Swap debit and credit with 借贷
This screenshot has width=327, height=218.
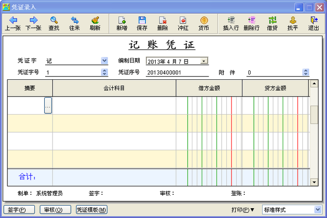point(272,24)
